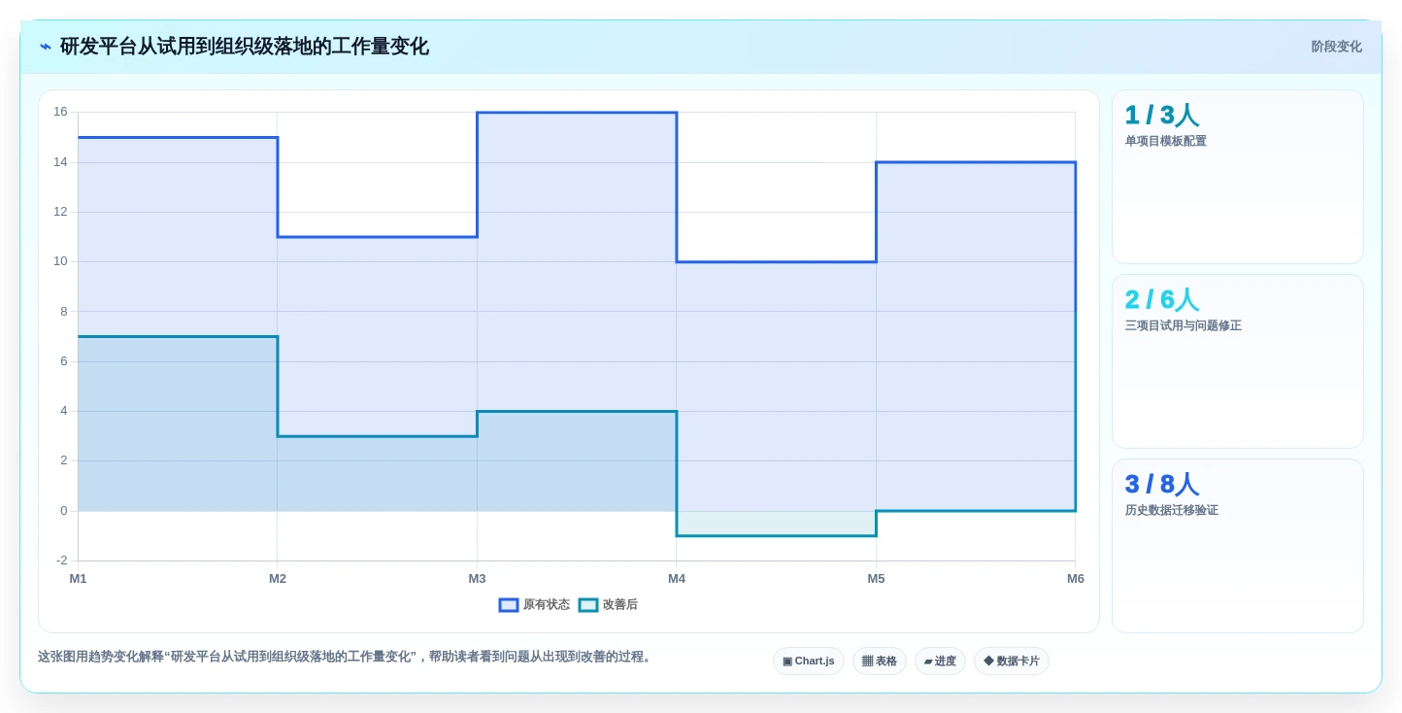Image resolution: width=1402 pixels, height=713 pixels.
Task: Select the 进度 tag
Action: pos(940,662)
